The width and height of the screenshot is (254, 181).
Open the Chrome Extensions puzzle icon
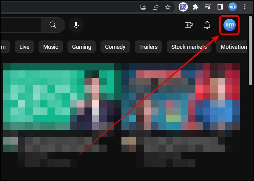195,7
